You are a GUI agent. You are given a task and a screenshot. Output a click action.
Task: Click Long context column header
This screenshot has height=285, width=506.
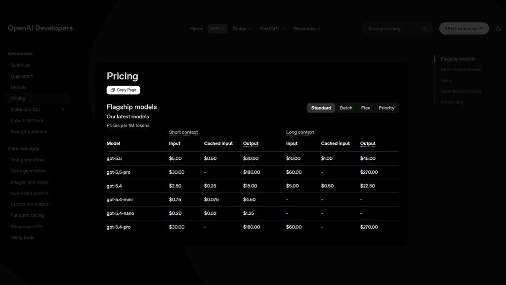tap(300, 132)
